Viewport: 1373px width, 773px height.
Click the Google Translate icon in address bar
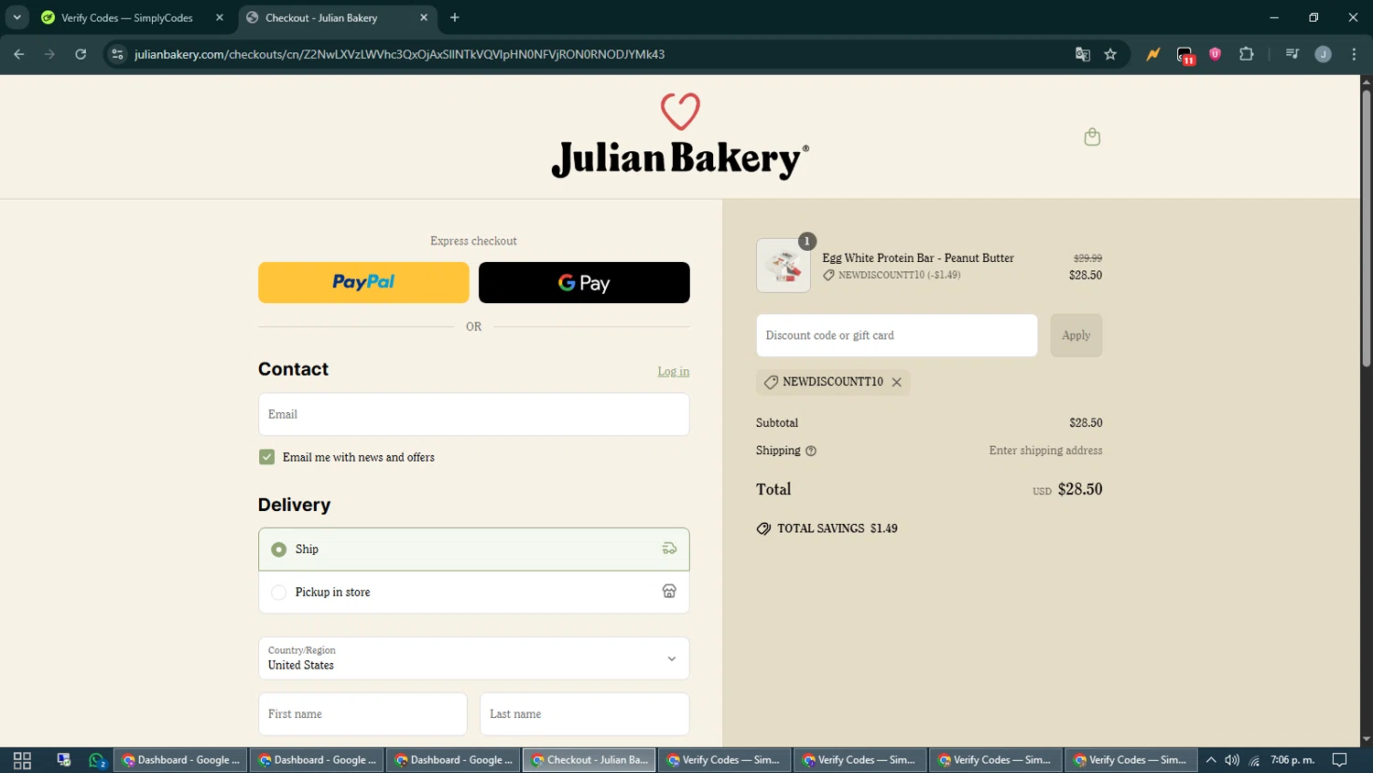[x=1083, y=54]
